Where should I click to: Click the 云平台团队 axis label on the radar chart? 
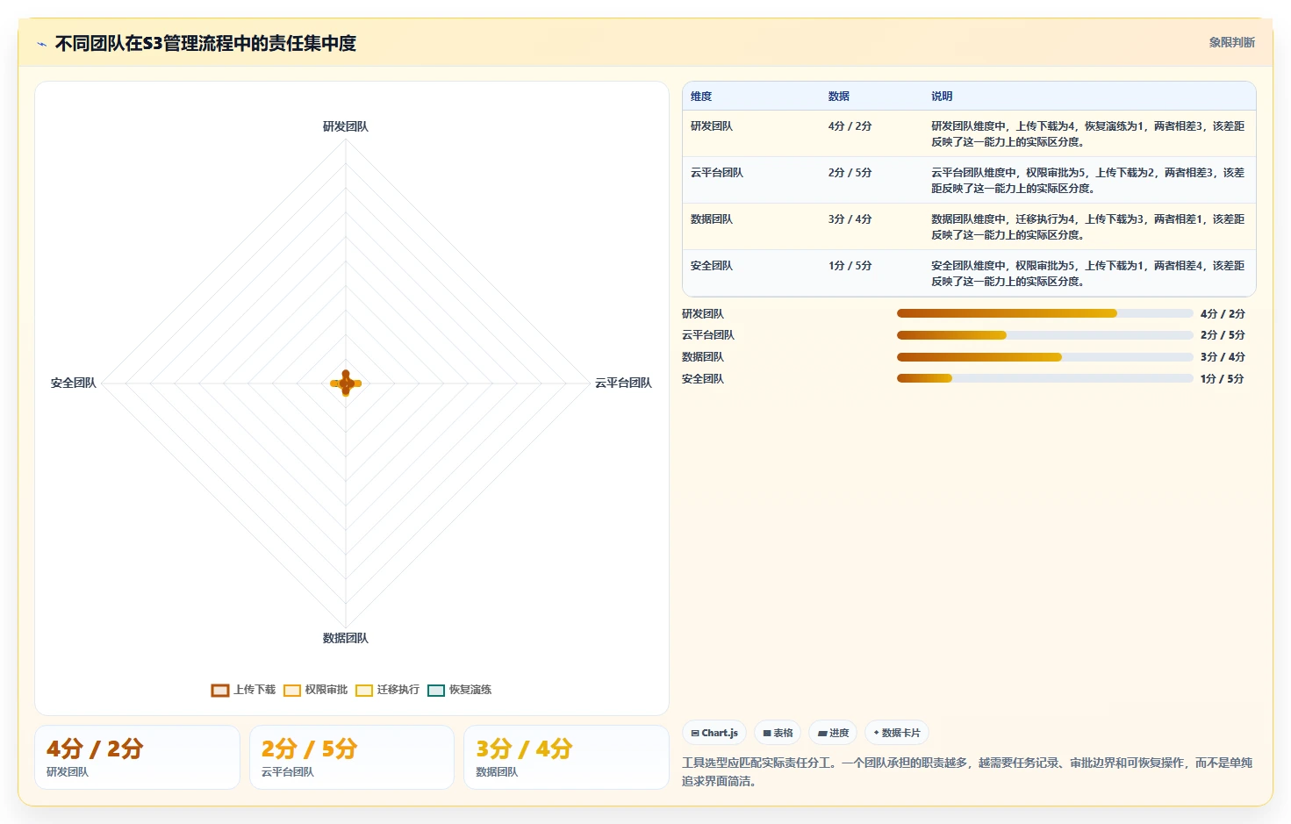click(623, 383)
